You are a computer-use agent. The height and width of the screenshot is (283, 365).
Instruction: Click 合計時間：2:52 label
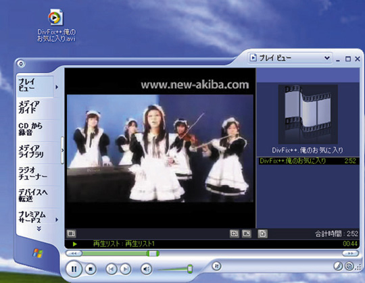[337, 234]
